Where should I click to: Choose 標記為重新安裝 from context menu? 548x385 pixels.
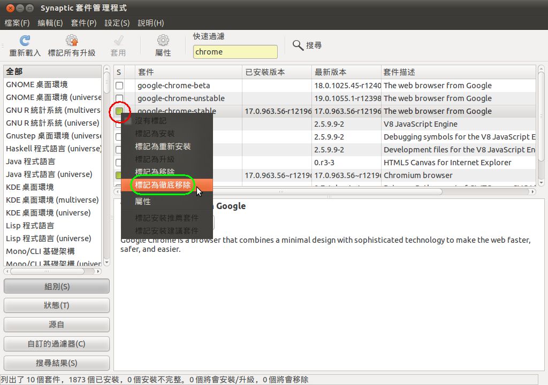[163, 147]
